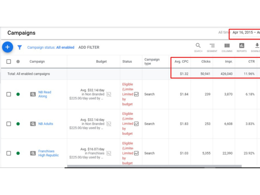Viewport: 260px width, 195px height.
Task: Click the total impressions value 426,040
Action: 226,74
